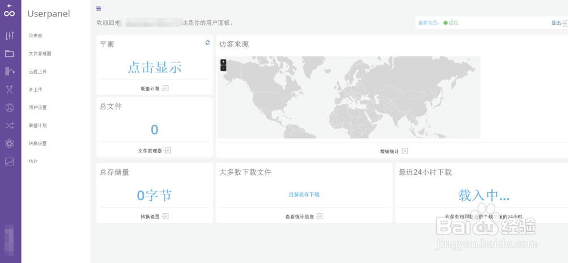The image size is (568, 263).
Task: Click the atom conversion settings icon
Action: click(10, 143)
